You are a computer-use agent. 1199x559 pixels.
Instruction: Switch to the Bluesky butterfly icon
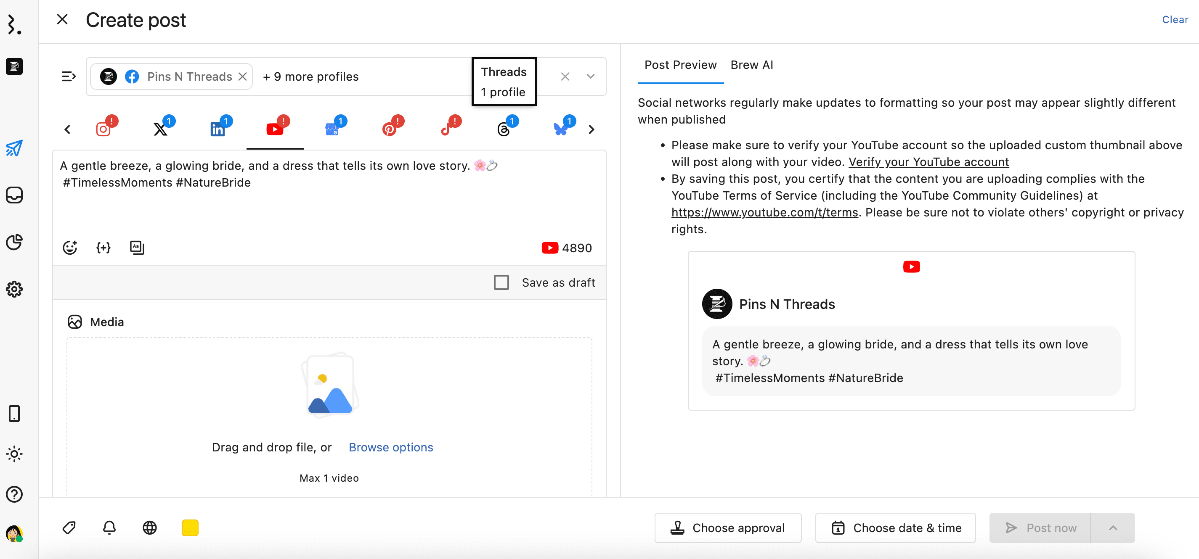(561, 129)
